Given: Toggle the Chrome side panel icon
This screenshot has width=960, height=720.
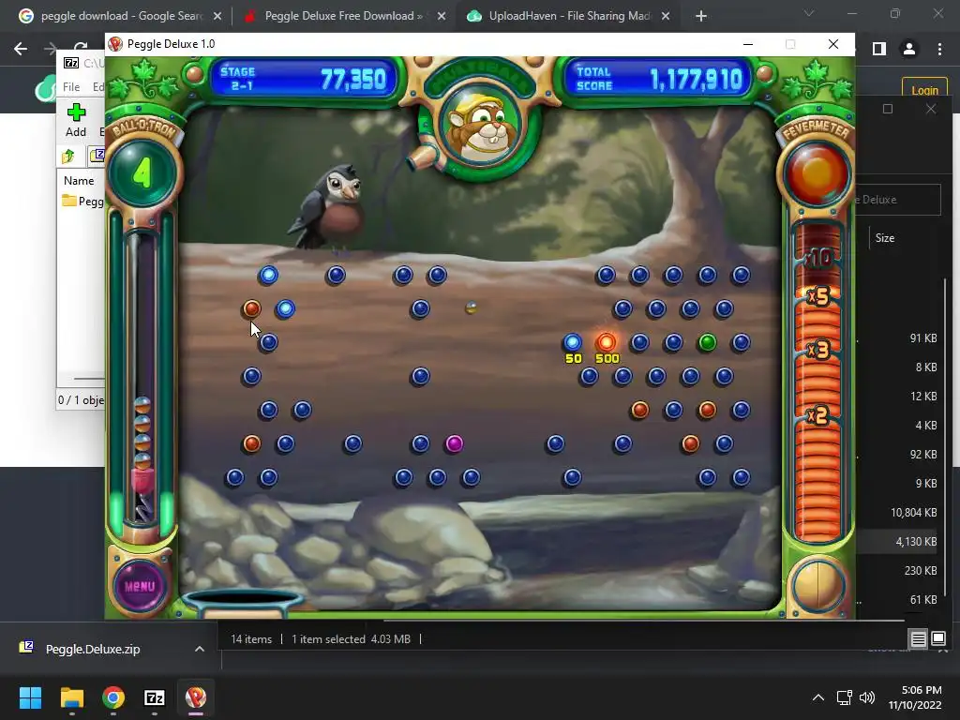Looking at the screenshot, I should pyautogui.click(x=879, y=49).
